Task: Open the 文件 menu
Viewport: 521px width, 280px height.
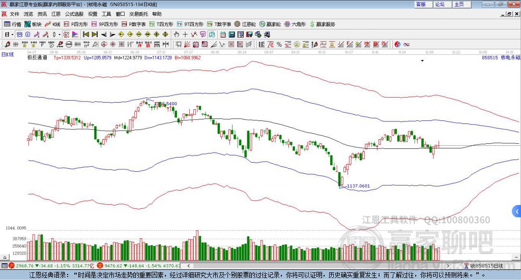Action: point(14,14)
